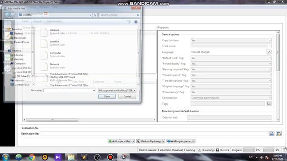Expand Copy this item dropdown
Viewport: 287px width, 161px height.
pos(270,40)
